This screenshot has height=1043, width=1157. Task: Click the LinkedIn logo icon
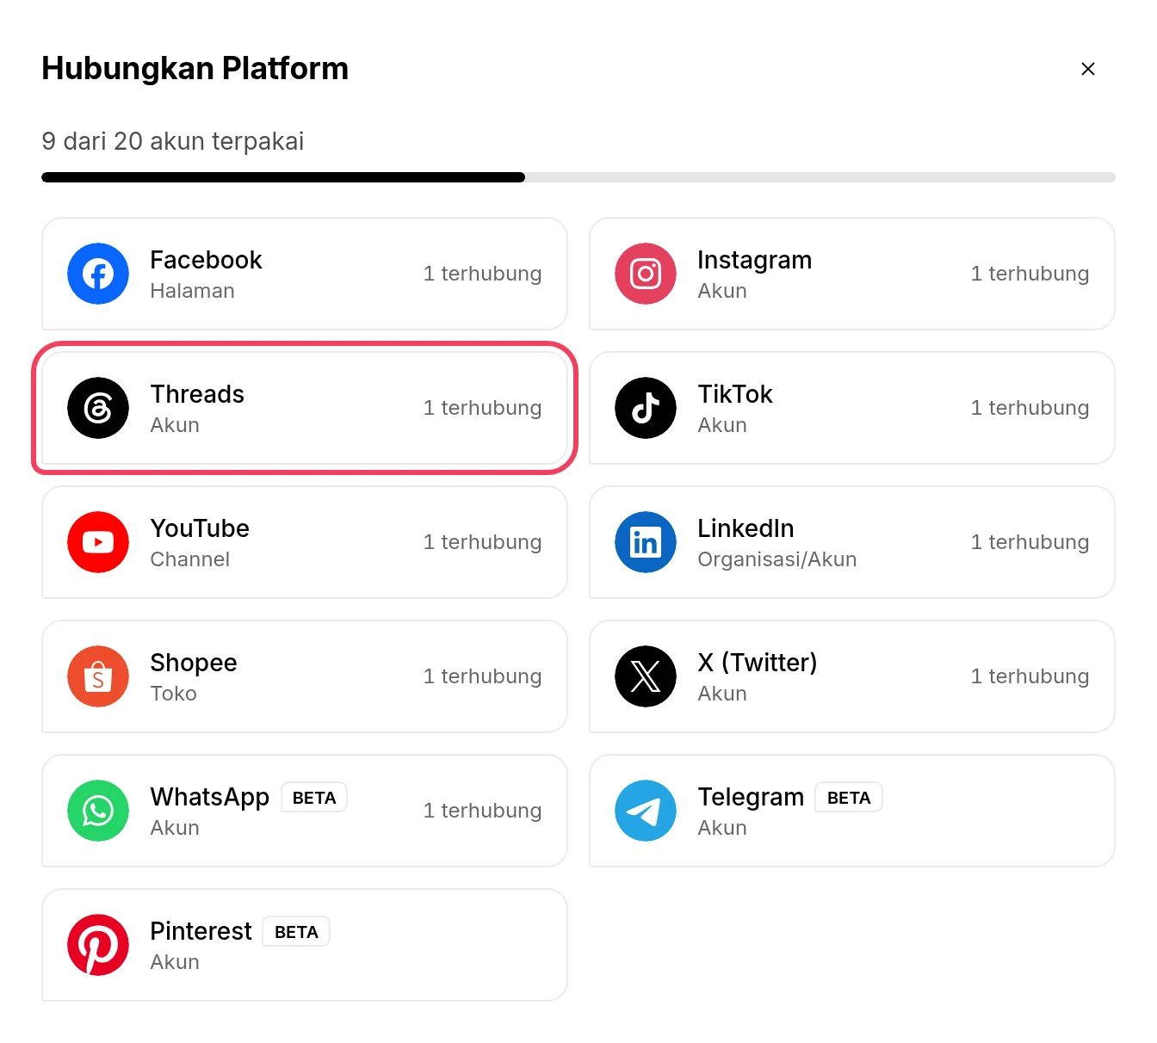[x=646, y=542]
